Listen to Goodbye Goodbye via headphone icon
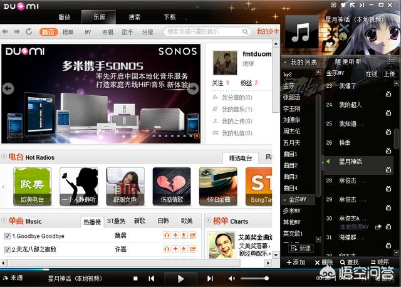401x287 pixels. pyautogui.click(x=167, y=235)
